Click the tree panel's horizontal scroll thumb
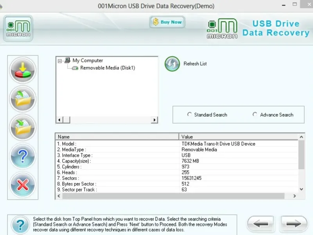The image size is (313, 235). [67, 120]
